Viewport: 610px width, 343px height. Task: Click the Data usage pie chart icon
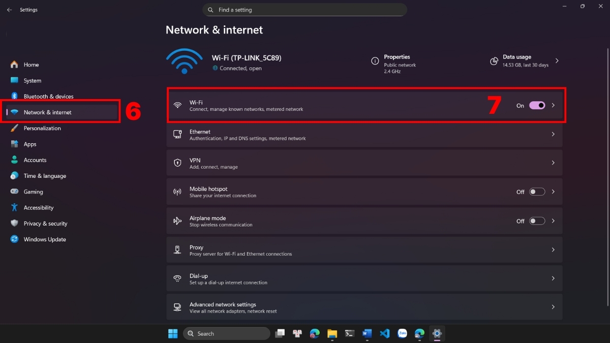point(494,61)
